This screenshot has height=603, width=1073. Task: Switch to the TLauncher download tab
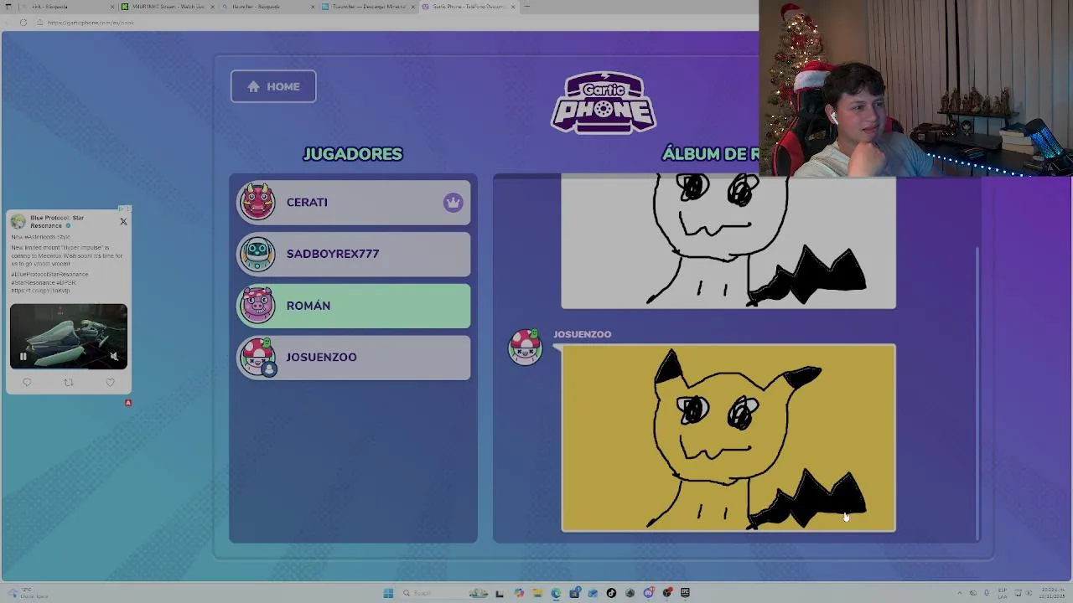click(x=367, y=7)
